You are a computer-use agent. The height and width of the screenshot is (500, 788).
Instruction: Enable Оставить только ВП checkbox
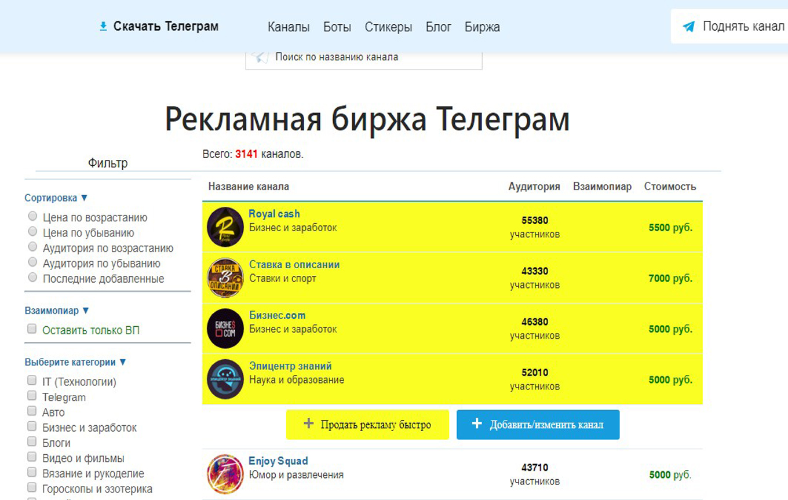32,329
